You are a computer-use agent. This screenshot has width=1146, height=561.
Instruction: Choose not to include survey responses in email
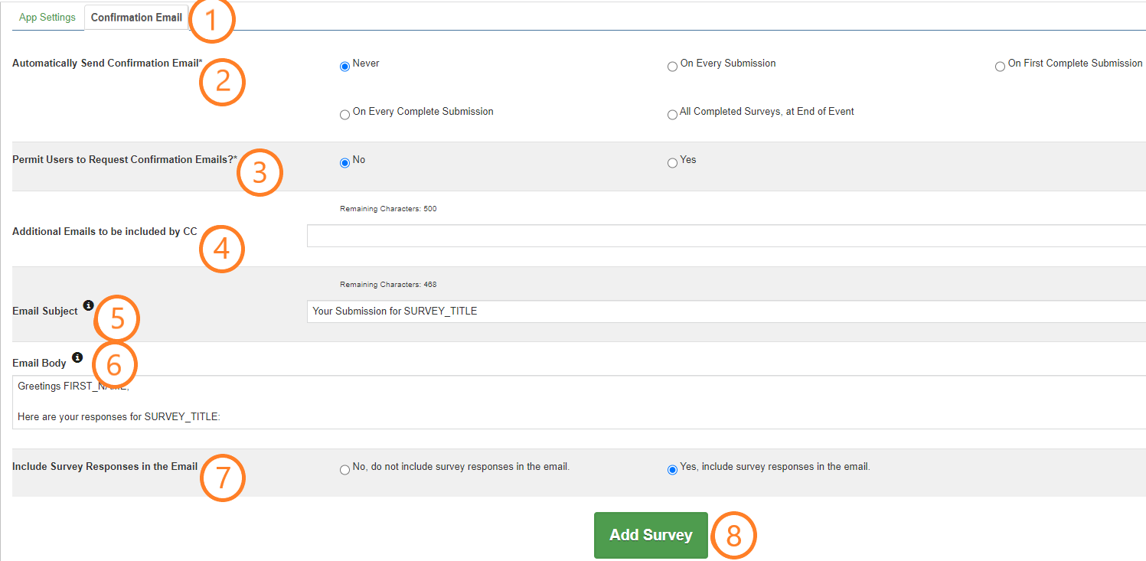[x=344, y=470]
